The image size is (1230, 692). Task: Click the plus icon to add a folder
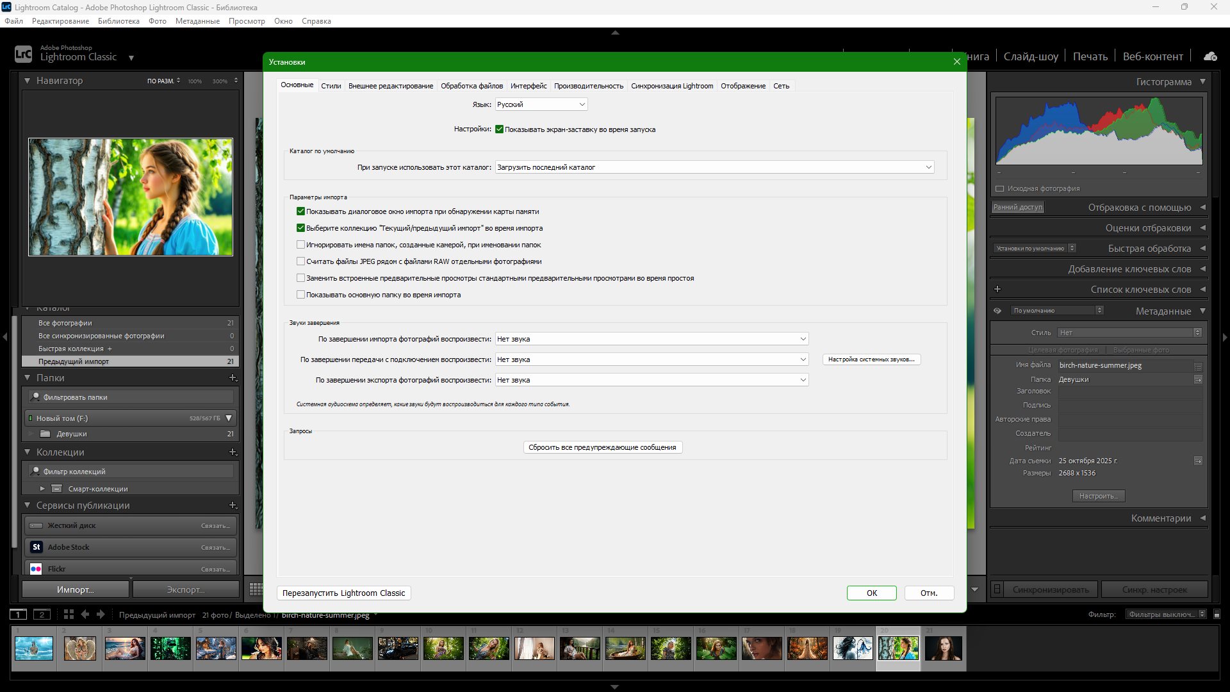[233, 378]
